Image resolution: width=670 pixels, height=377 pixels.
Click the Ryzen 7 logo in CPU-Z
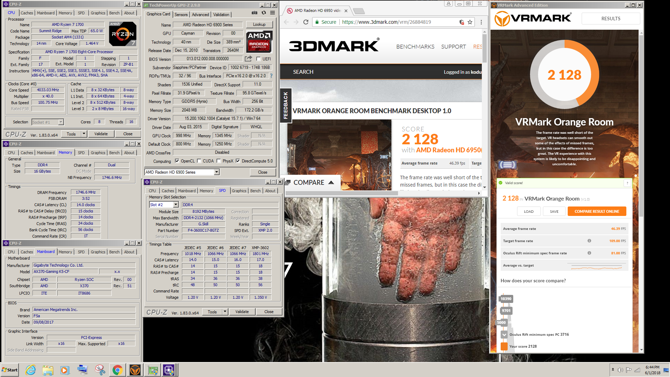coord(123,34)
